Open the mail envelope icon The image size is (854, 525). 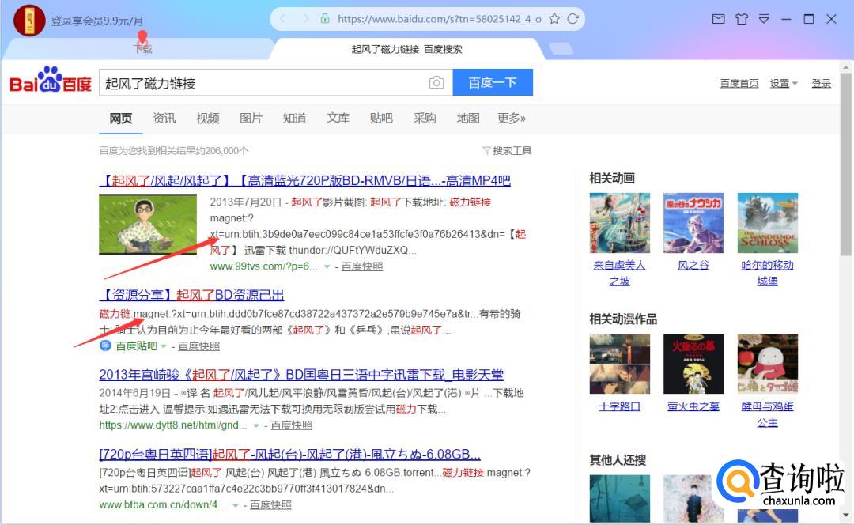pos(718,19)
